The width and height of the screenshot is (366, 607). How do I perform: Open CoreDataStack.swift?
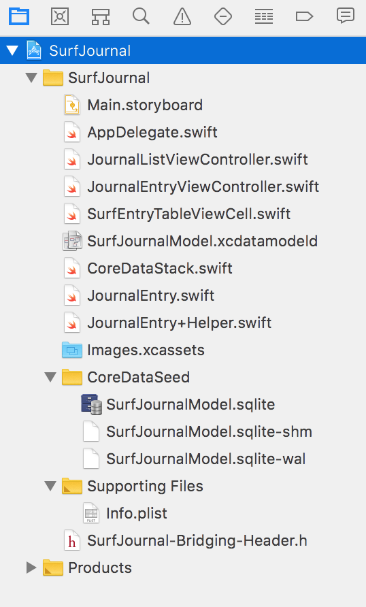tap(159, 268)
